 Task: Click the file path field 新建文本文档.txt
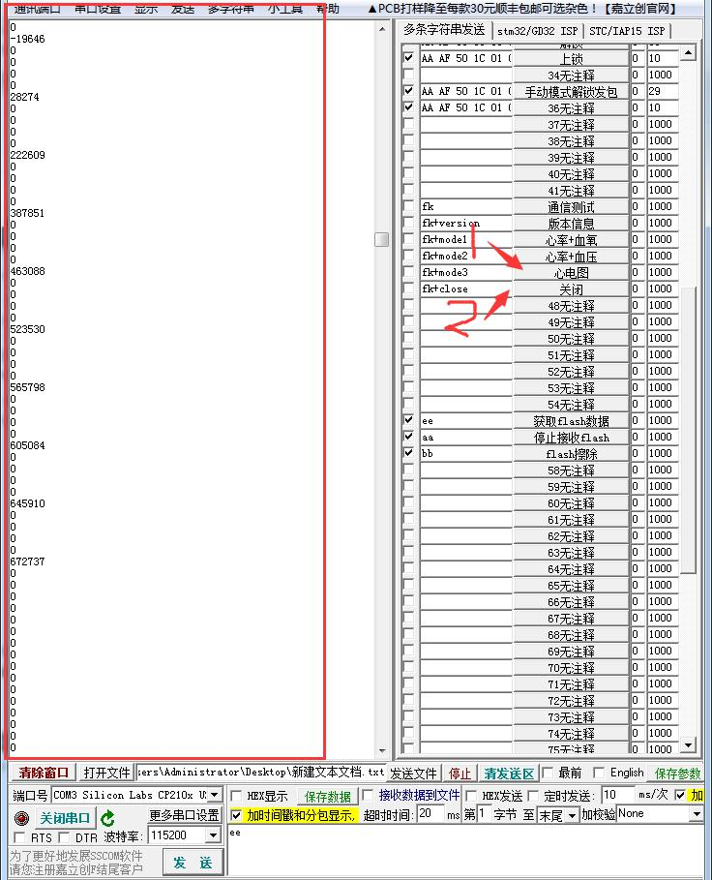(260, 773)
